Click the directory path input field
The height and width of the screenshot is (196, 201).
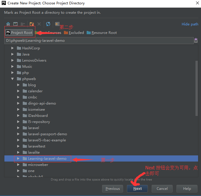[99, 41]
